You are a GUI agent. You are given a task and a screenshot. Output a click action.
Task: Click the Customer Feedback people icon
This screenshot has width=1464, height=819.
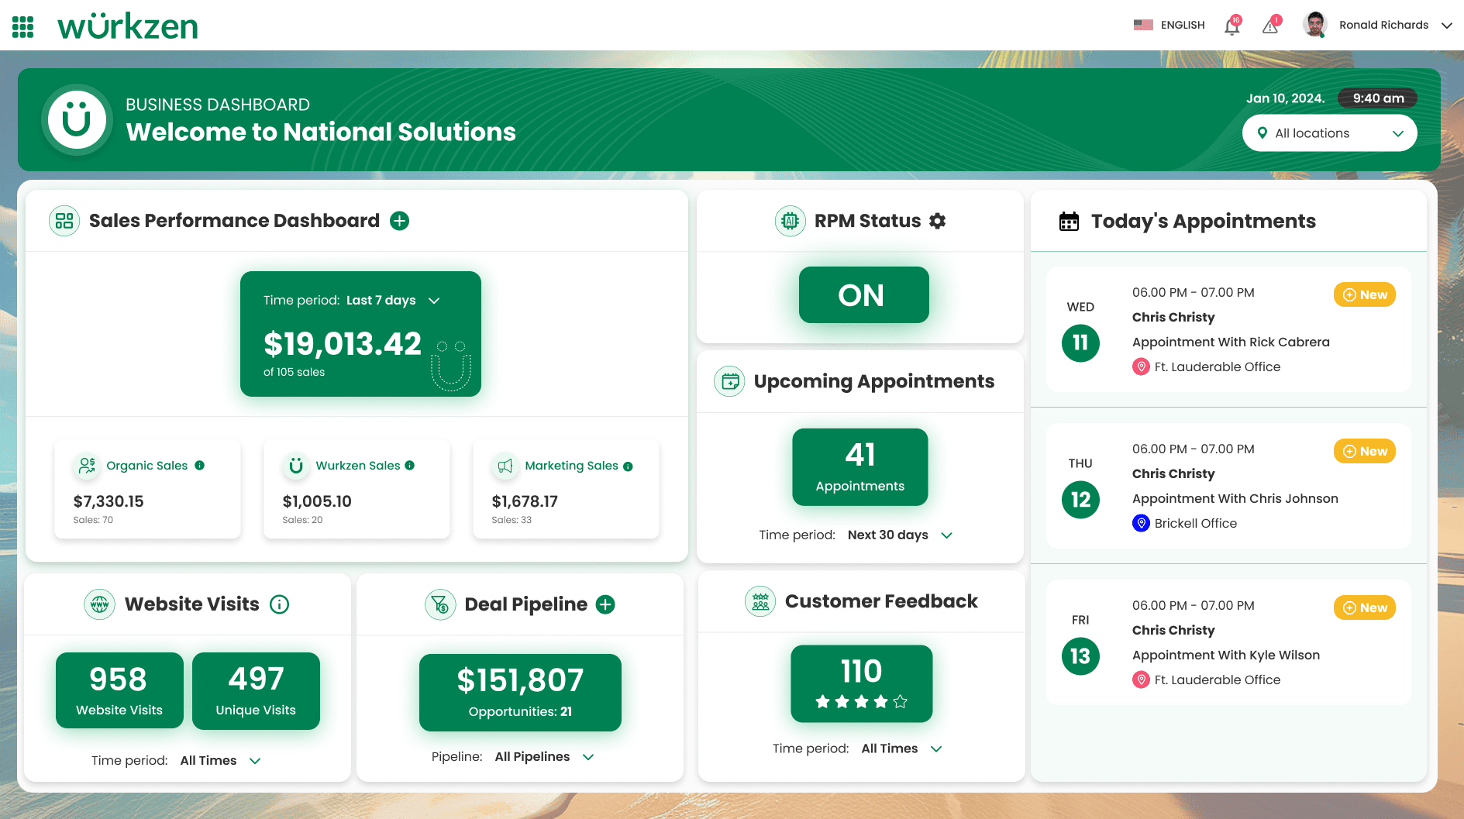coord(760,601)
